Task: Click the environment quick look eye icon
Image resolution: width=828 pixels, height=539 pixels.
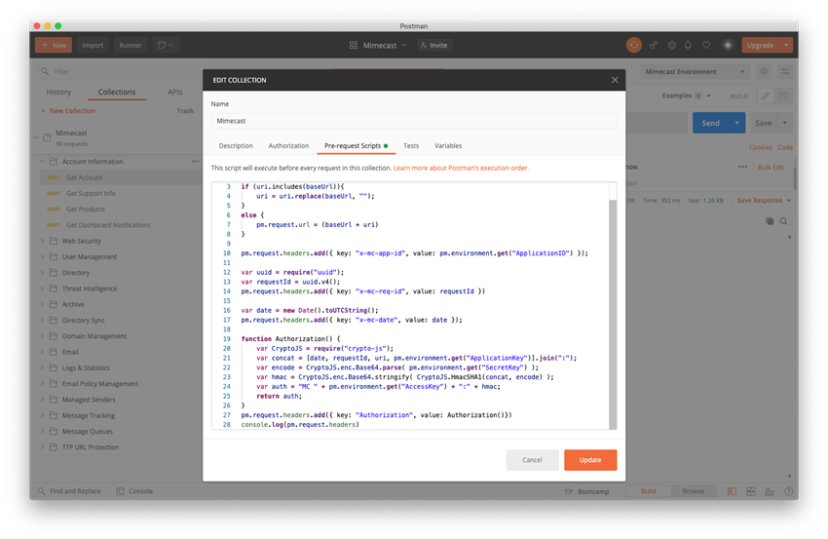Action: coord(764,71)
